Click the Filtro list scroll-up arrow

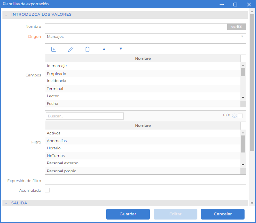click(243, 133)
